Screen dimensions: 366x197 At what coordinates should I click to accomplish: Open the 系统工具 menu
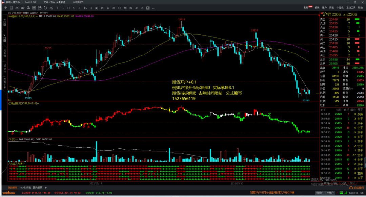tap(351, 7)
